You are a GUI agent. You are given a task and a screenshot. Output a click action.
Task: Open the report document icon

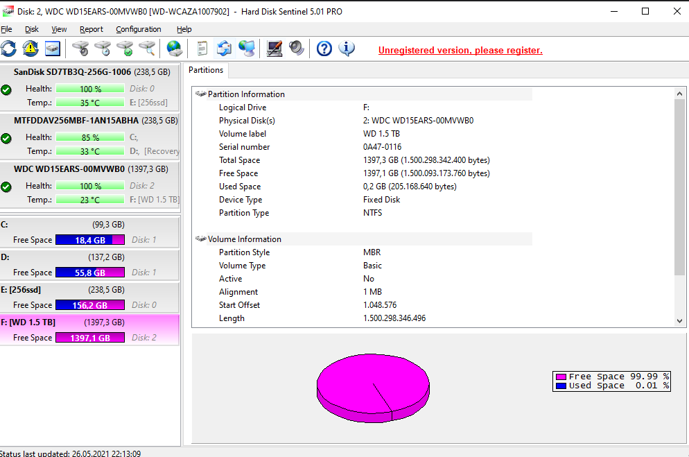[x=202, y=49]
